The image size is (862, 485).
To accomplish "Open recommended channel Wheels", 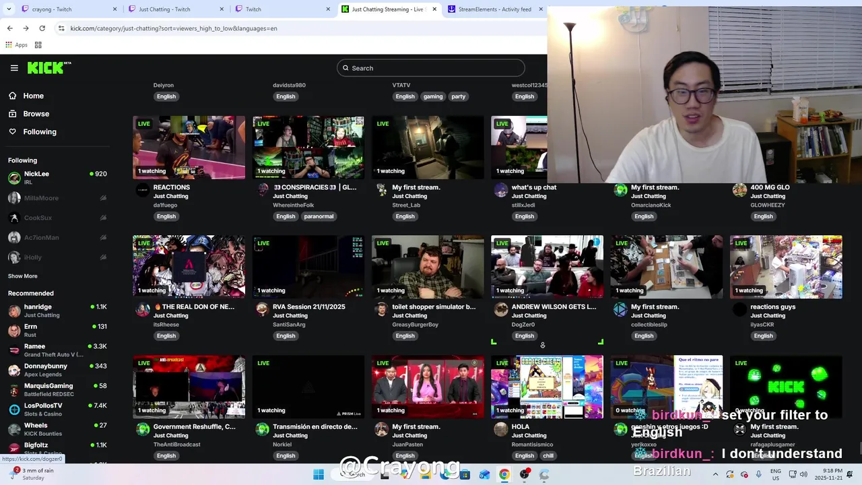I will pos(57,429).
